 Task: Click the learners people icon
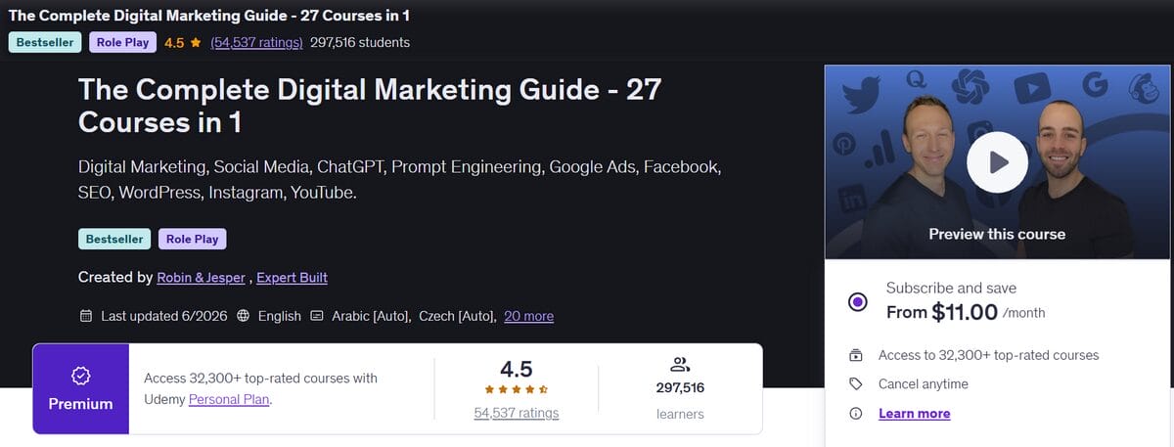(x=680, y=365)
